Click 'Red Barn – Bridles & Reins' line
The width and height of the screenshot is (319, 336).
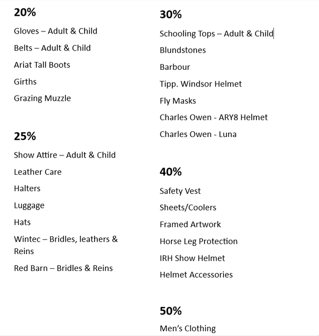[63, 268]
